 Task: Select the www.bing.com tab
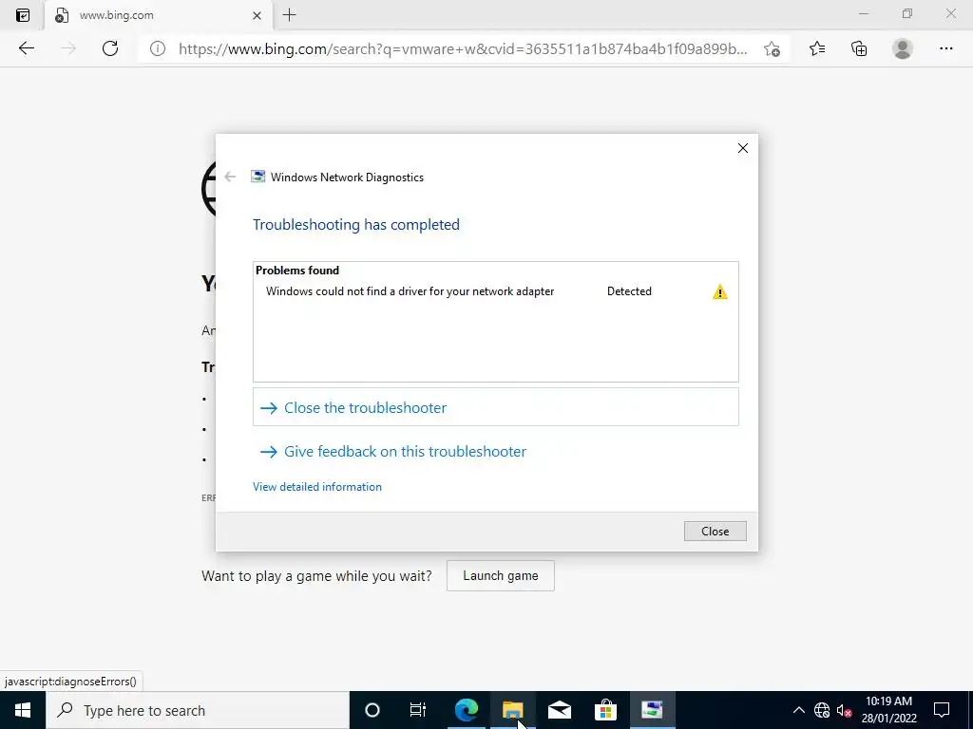[x=159, y=15]
